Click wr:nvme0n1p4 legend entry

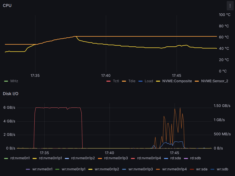(x=174, y=169)
